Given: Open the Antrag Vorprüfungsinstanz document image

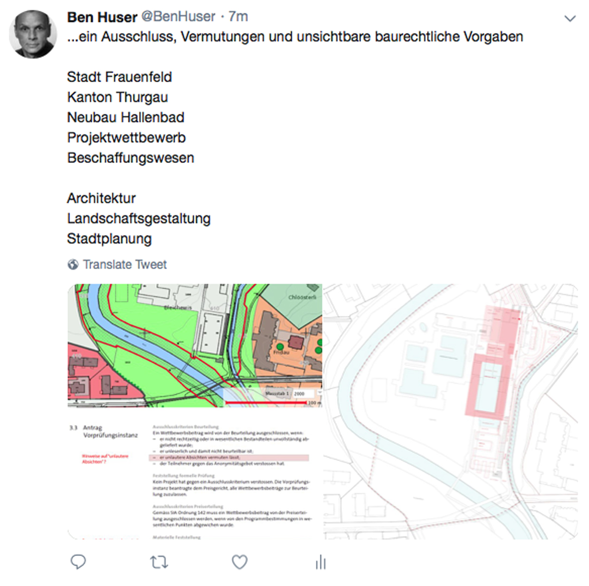Looking at the screenshot, I should [x=195, y=478].
